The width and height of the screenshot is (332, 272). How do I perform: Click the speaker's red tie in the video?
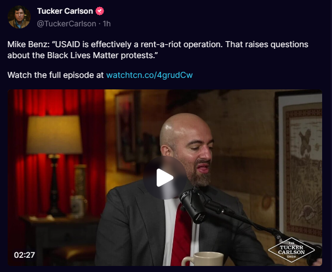click(181, 234)
